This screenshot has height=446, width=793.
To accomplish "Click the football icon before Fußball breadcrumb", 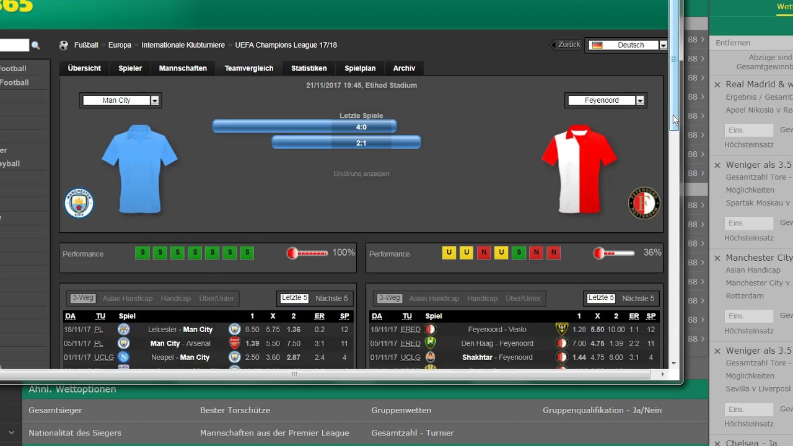I will [x=64, y=45].
